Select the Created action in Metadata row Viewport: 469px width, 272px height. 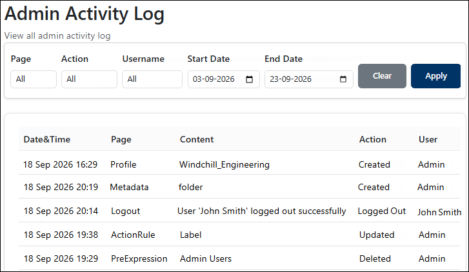coord(374,187)
